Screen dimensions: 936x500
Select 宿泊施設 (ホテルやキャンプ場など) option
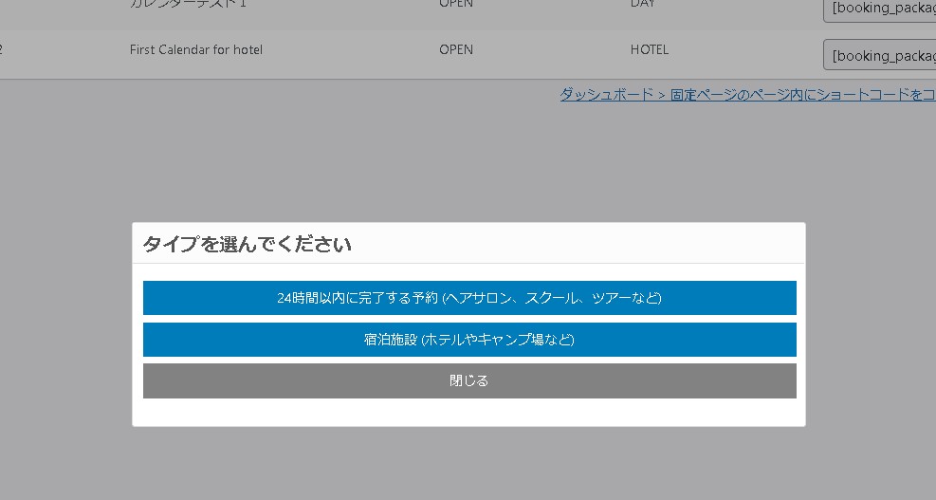469,340
